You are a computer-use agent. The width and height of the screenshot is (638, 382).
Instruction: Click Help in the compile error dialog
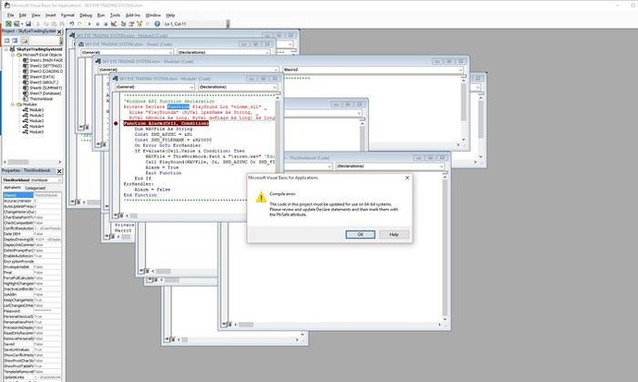394,234
